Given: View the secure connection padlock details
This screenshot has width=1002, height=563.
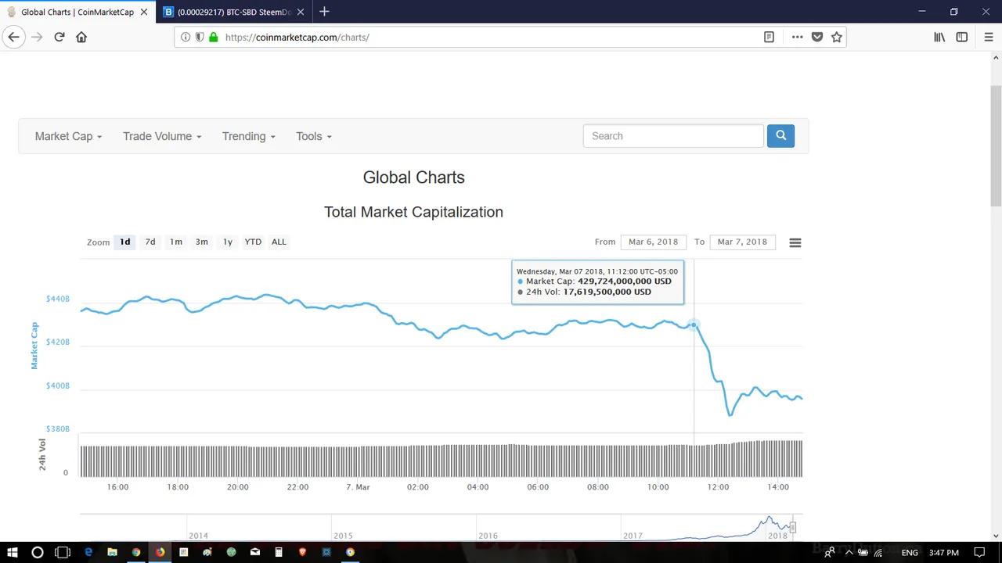Looking at the screenshot, I should click(214, 37).
